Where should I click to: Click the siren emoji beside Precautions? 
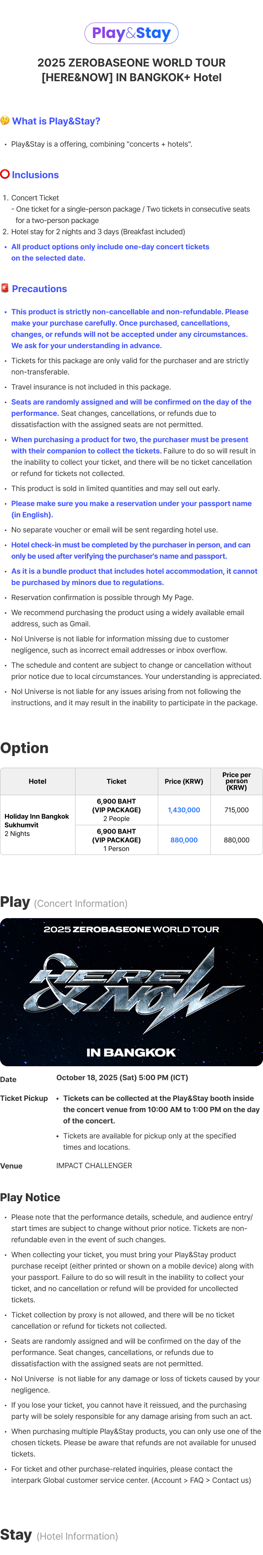pos(5,288)
